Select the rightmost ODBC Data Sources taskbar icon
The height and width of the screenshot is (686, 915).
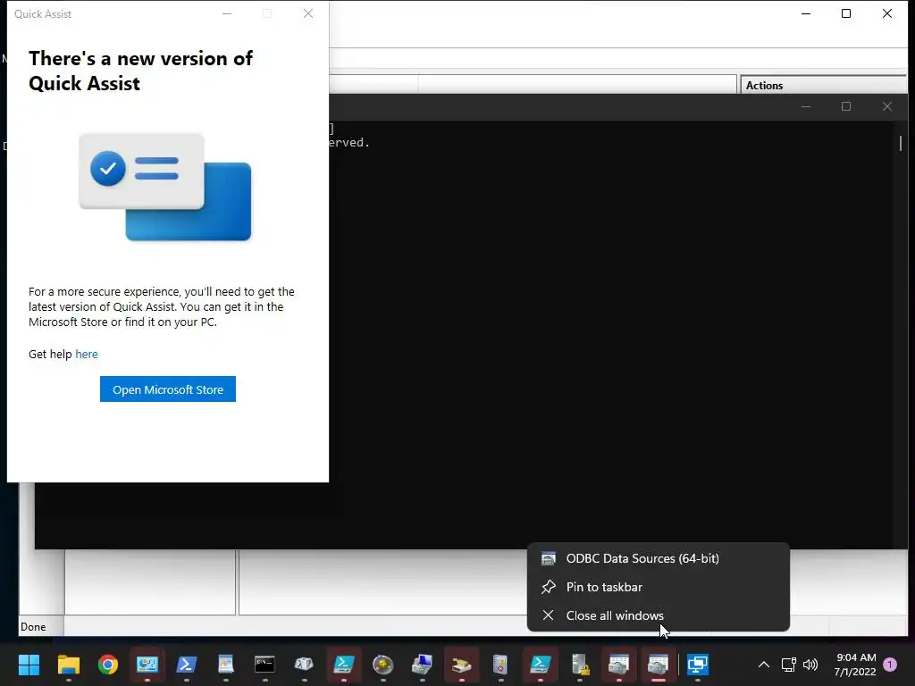tap(659, 665)
